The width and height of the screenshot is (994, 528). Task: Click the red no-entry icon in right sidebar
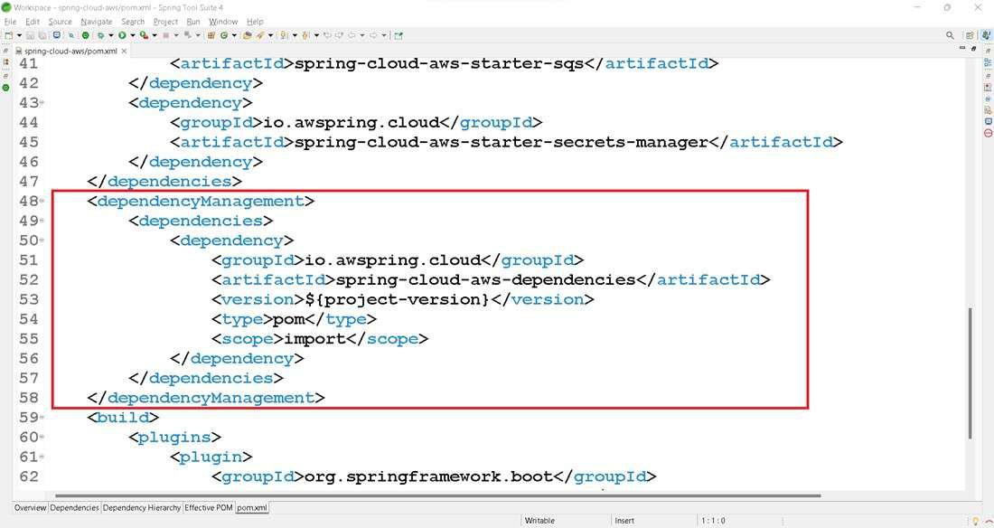click(988, 133)
